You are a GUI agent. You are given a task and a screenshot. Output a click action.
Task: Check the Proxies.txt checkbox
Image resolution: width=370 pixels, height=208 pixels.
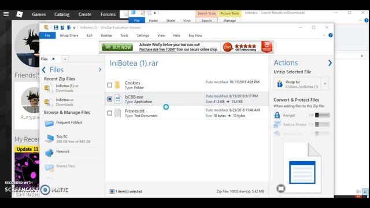point(110,113)
